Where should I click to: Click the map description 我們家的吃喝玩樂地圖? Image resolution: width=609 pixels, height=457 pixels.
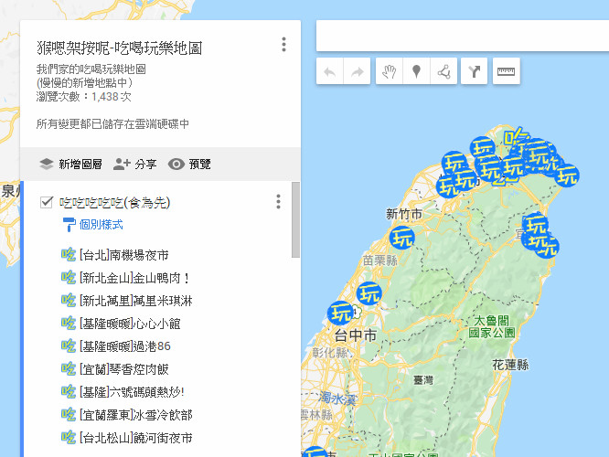(91, 69)
